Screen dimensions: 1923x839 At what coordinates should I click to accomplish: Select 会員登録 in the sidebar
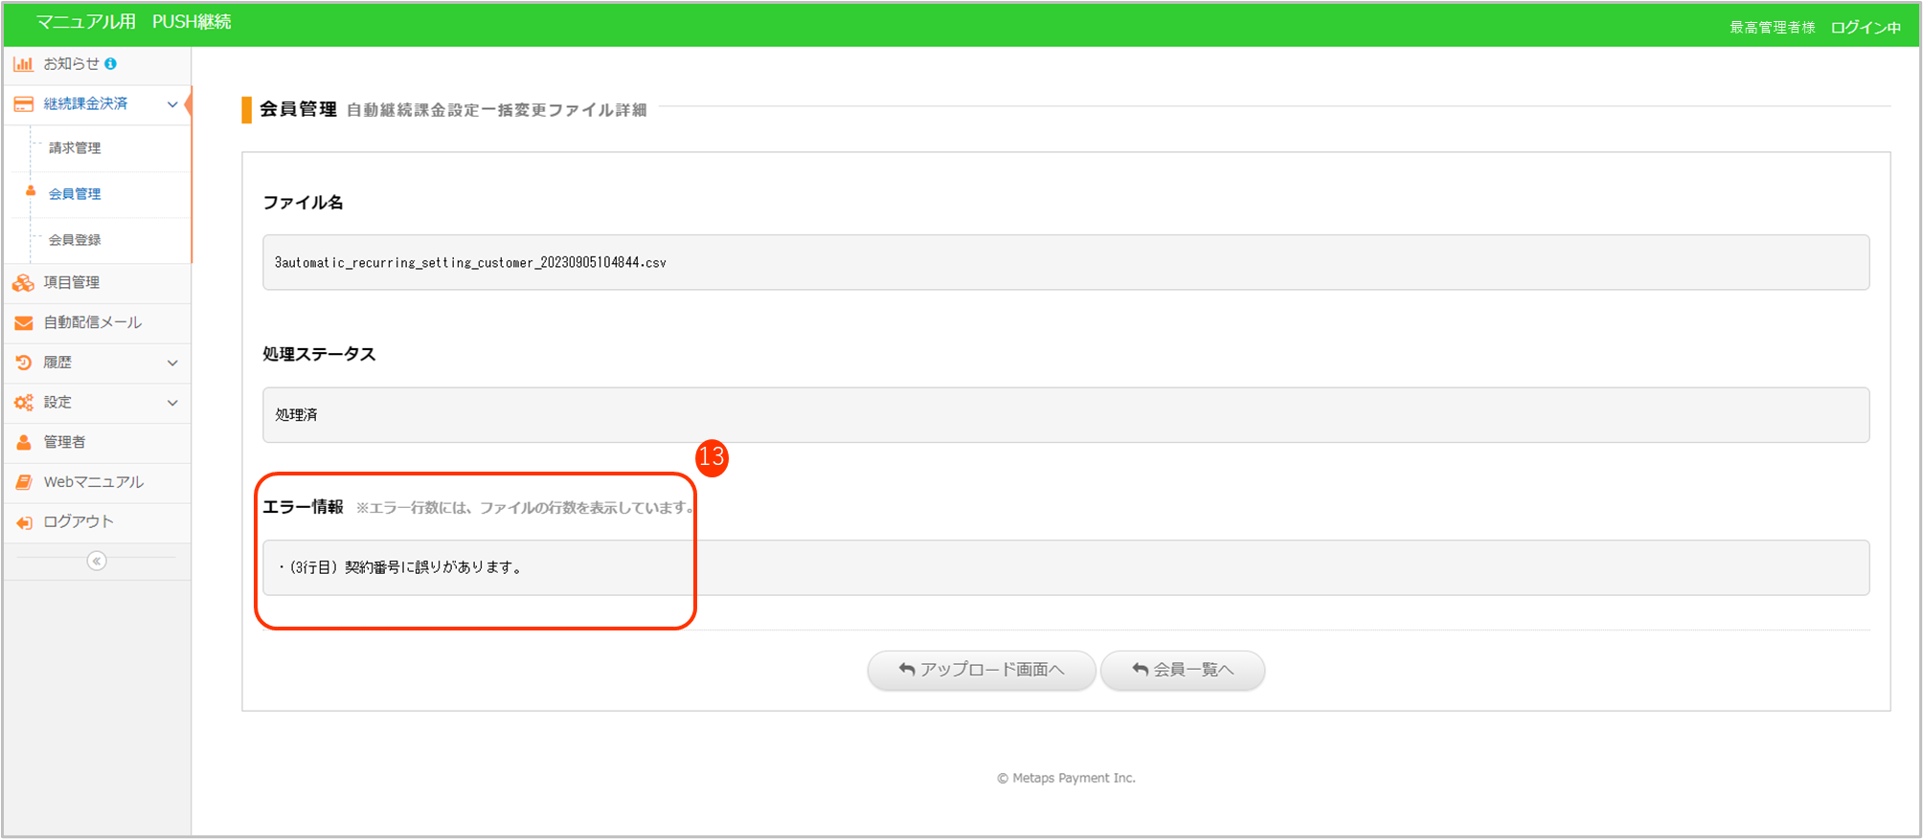coord(75,240)
